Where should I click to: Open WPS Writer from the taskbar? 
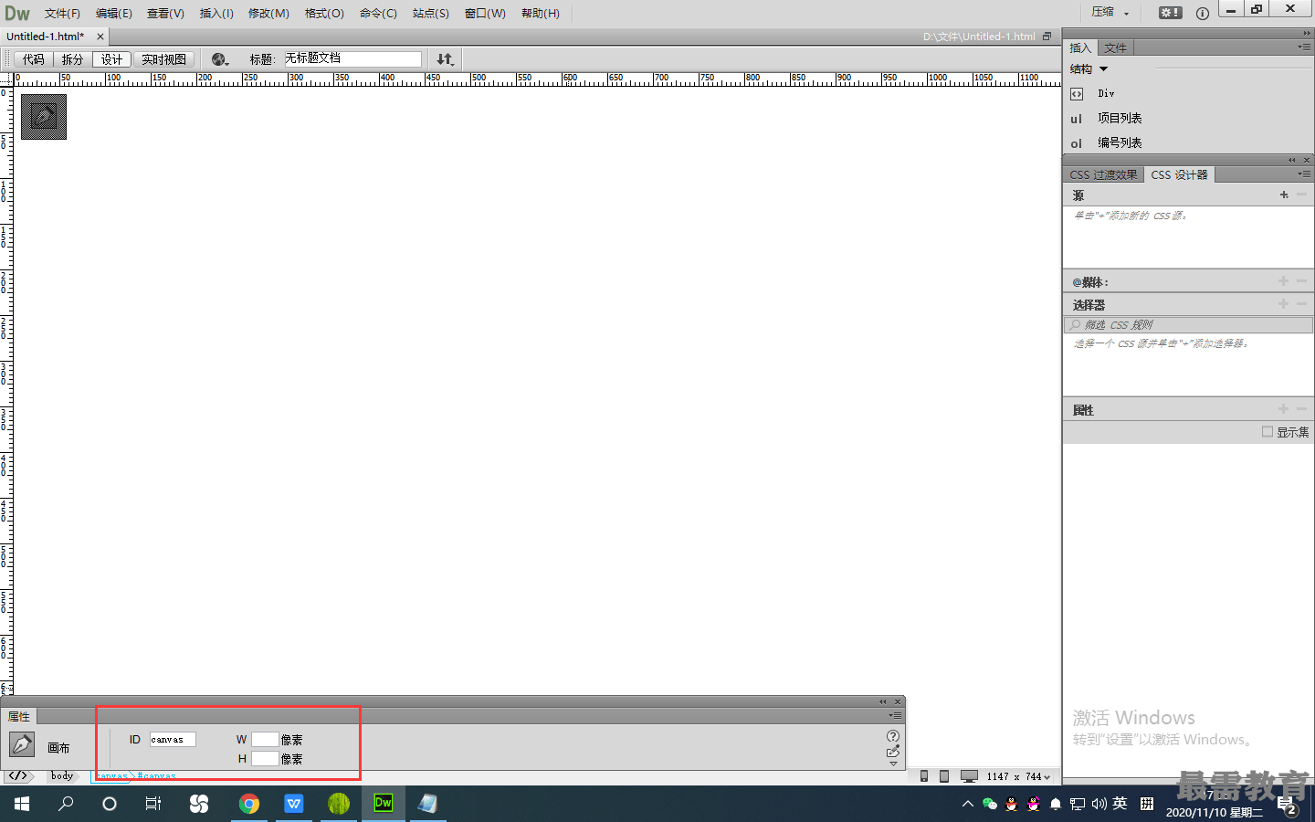click(x=293, y=804)
